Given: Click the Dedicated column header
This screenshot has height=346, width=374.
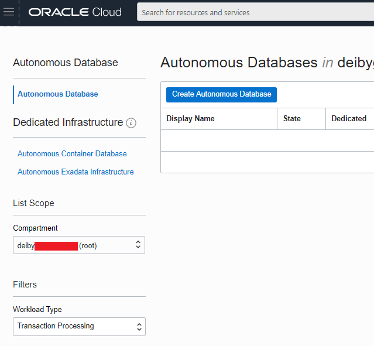Looking at the screenshot, I should (348, 118).
